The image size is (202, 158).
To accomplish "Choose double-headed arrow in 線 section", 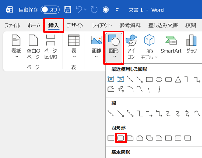I will (x=130, y=114).
